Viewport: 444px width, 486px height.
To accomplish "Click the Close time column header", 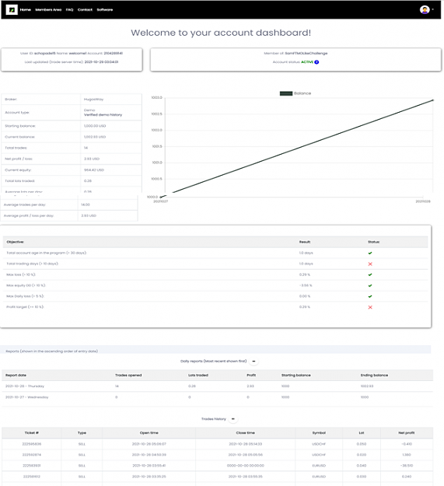I will point(246,432).
